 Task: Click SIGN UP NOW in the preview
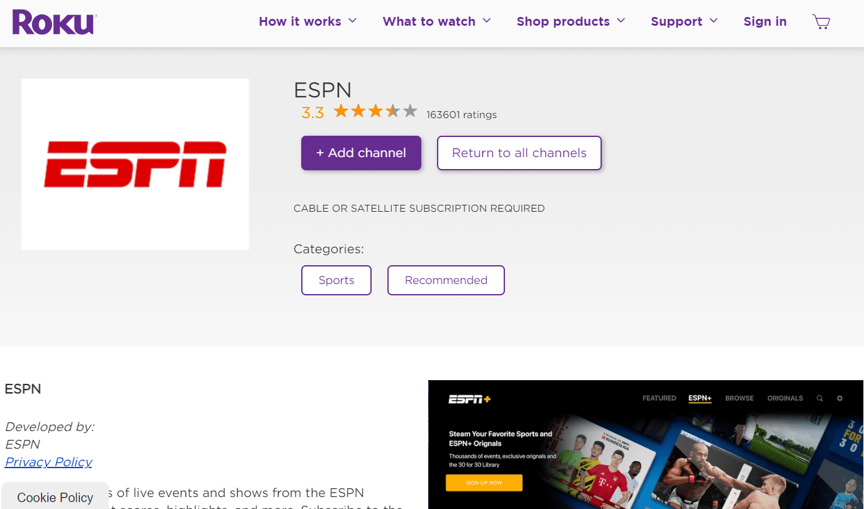click(x=484, y=483)
